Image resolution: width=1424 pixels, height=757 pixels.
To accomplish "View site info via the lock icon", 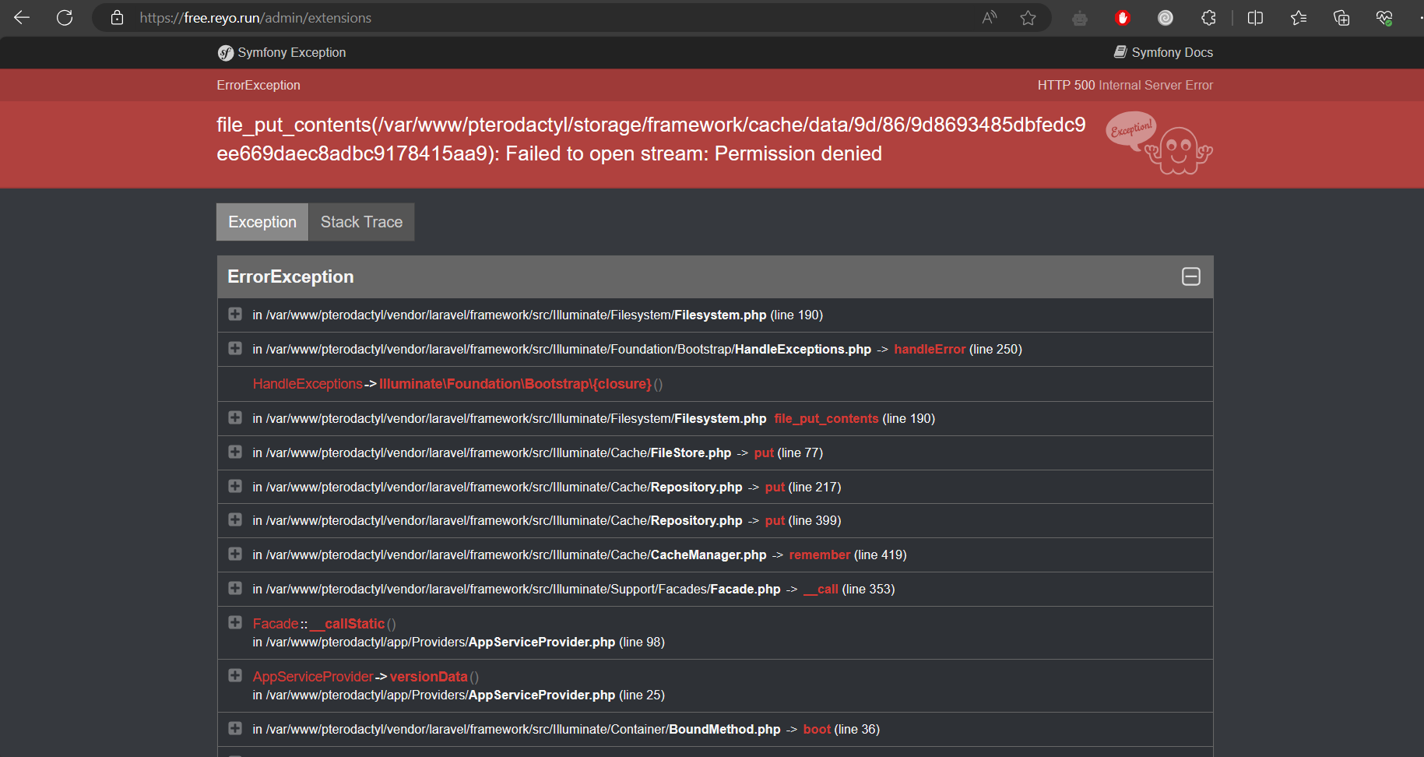I will 117,17.
